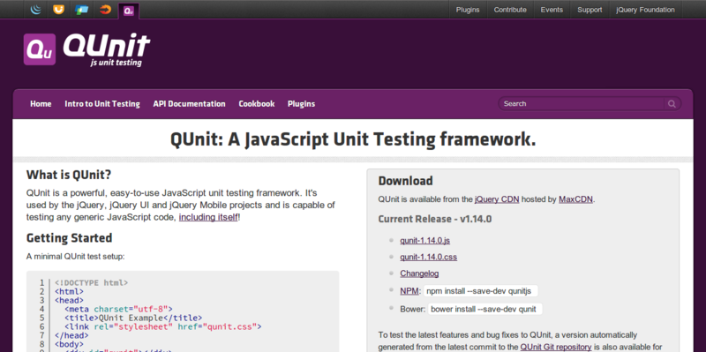Screen dimensions: 706x352
Task: Follow the 'including itself' link
Action: tap(208, 217)
